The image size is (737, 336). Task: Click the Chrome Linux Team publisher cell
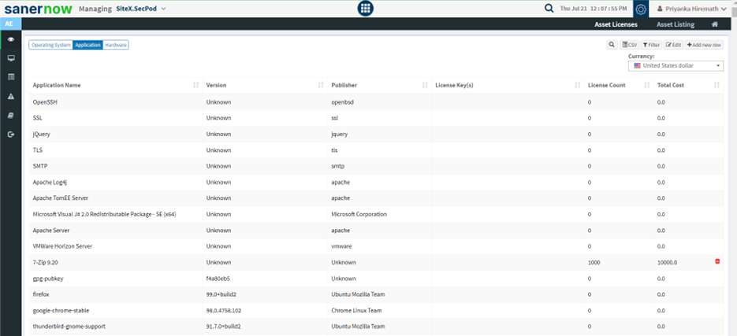[x=356, y=310]
